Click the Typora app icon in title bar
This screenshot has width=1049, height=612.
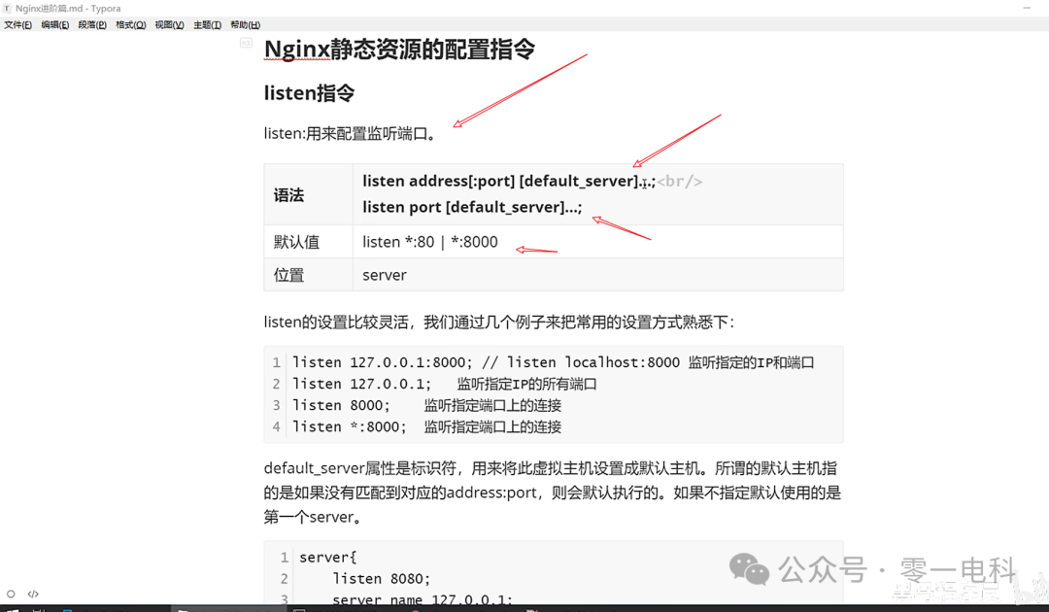click(x=8, y=8)
